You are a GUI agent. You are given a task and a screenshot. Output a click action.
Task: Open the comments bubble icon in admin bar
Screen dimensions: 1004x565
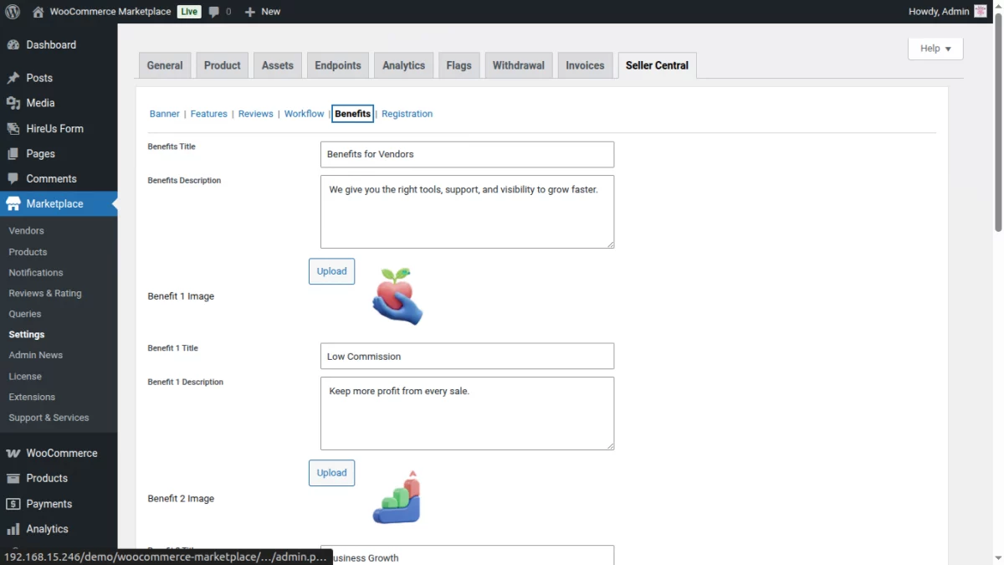click(215, 12)
